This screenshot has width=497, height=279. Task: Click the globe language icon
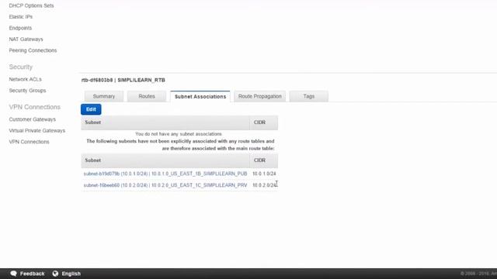click(x=55, y=274)
